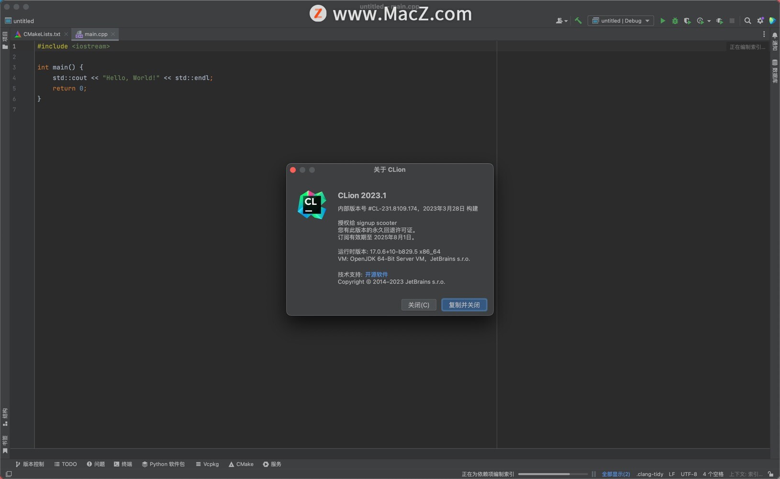Image resolution: width=780 pixels, height=479 pixels.
Task: Switch to the CMakeLists.txt tab
Action: click(42, 34)
